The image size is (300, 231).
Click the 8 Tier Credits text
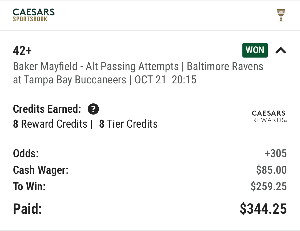128,124
